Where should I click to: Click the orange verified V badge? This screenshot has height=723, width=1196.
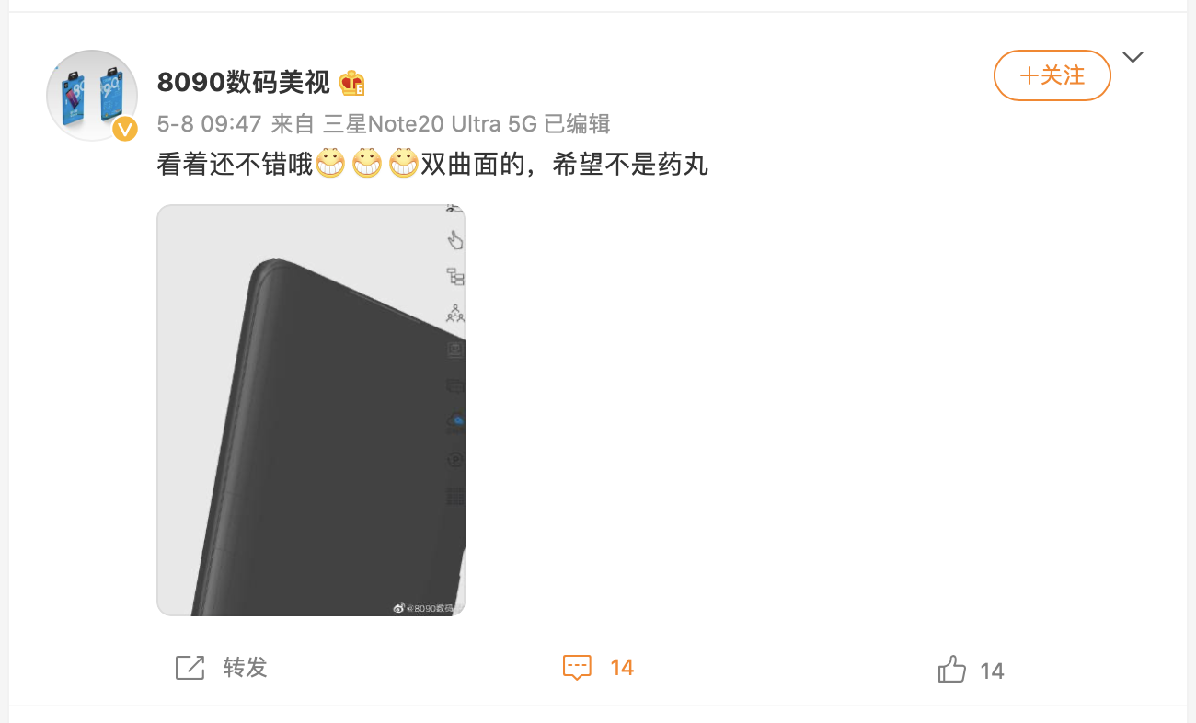pos(125,130)
